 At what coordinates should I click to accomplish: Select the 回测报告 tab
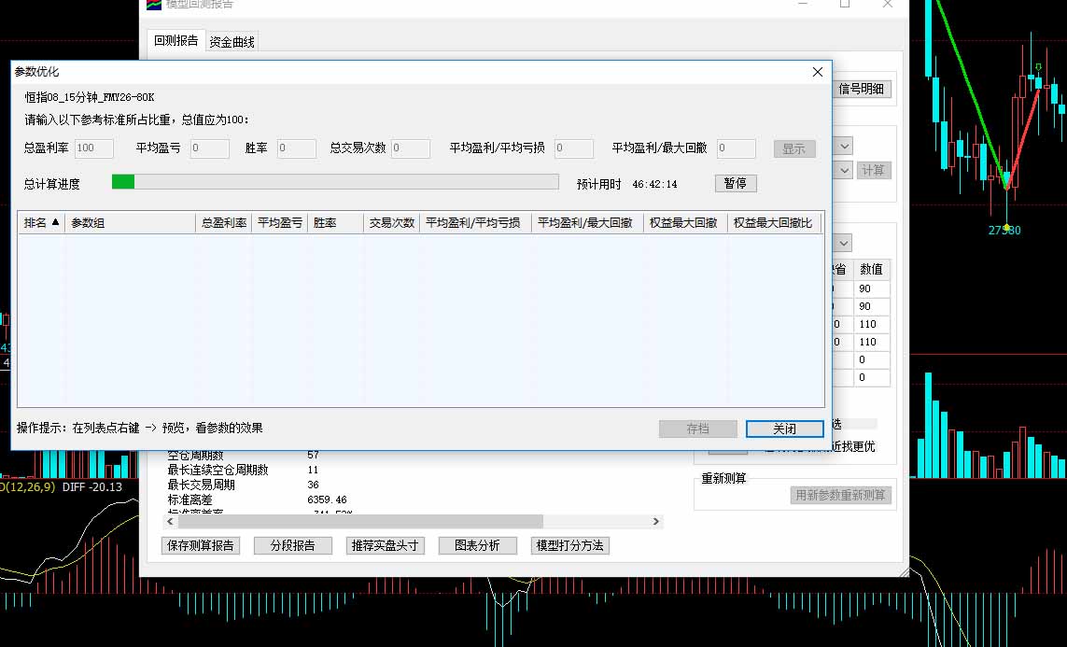[175, 41]
